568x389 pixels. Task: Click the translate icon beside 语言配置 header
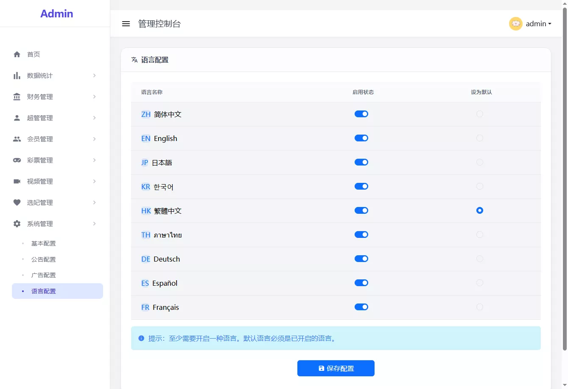[x=134, y=60]
